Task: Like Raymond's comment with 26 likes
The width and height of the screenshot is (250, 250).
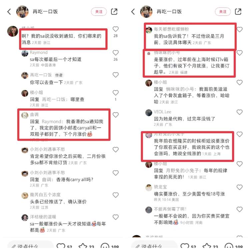Action: pos(116,53)
